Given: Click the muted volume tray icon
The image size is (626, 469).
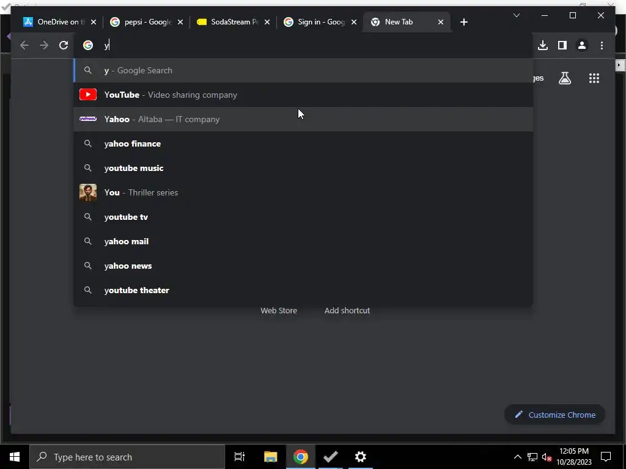Looking at the screenshot, I should pyautogui.click(x=547, y=457).
